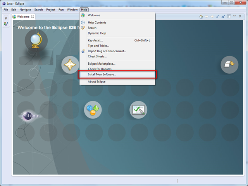Select Report Bug or Enhancement...
This screenshot has width=248, height=186.
click(117, 51)
